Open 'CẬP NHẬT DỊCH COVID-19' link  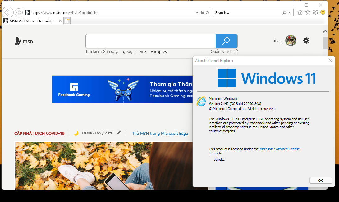39,133
